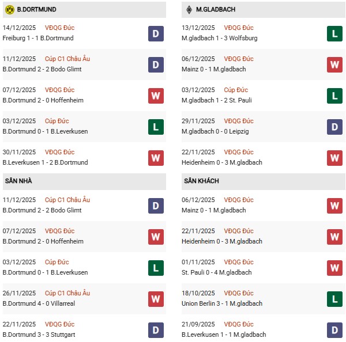The height and width of the screenshot is (342, 346).
Task: Click the L badge for Union Berlin 3-1 M.gladbach
Action: [x=335, y=299]
